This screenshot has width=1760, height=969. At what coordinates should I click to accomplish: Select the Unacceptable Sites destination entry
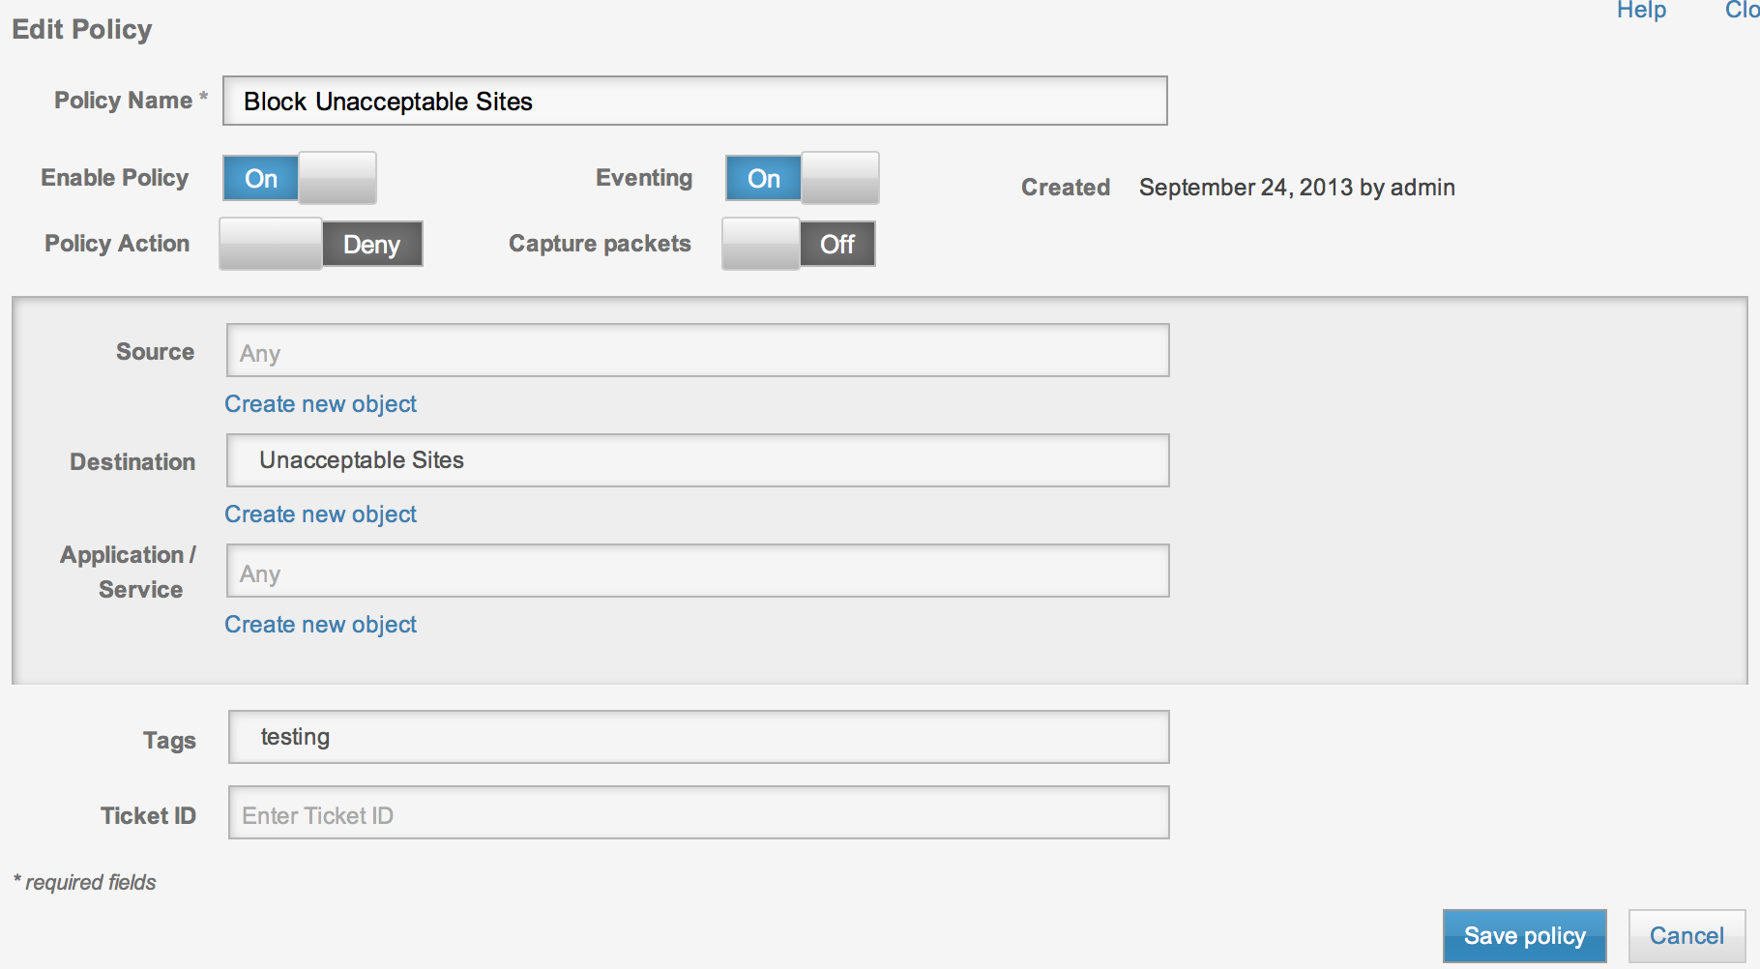(x=362, y=460)
